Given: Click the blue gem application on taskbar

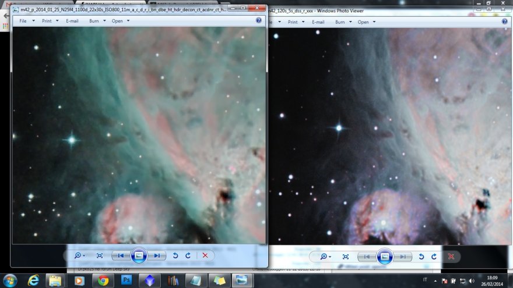Looking at the screenshot, I should coord(149,280).
